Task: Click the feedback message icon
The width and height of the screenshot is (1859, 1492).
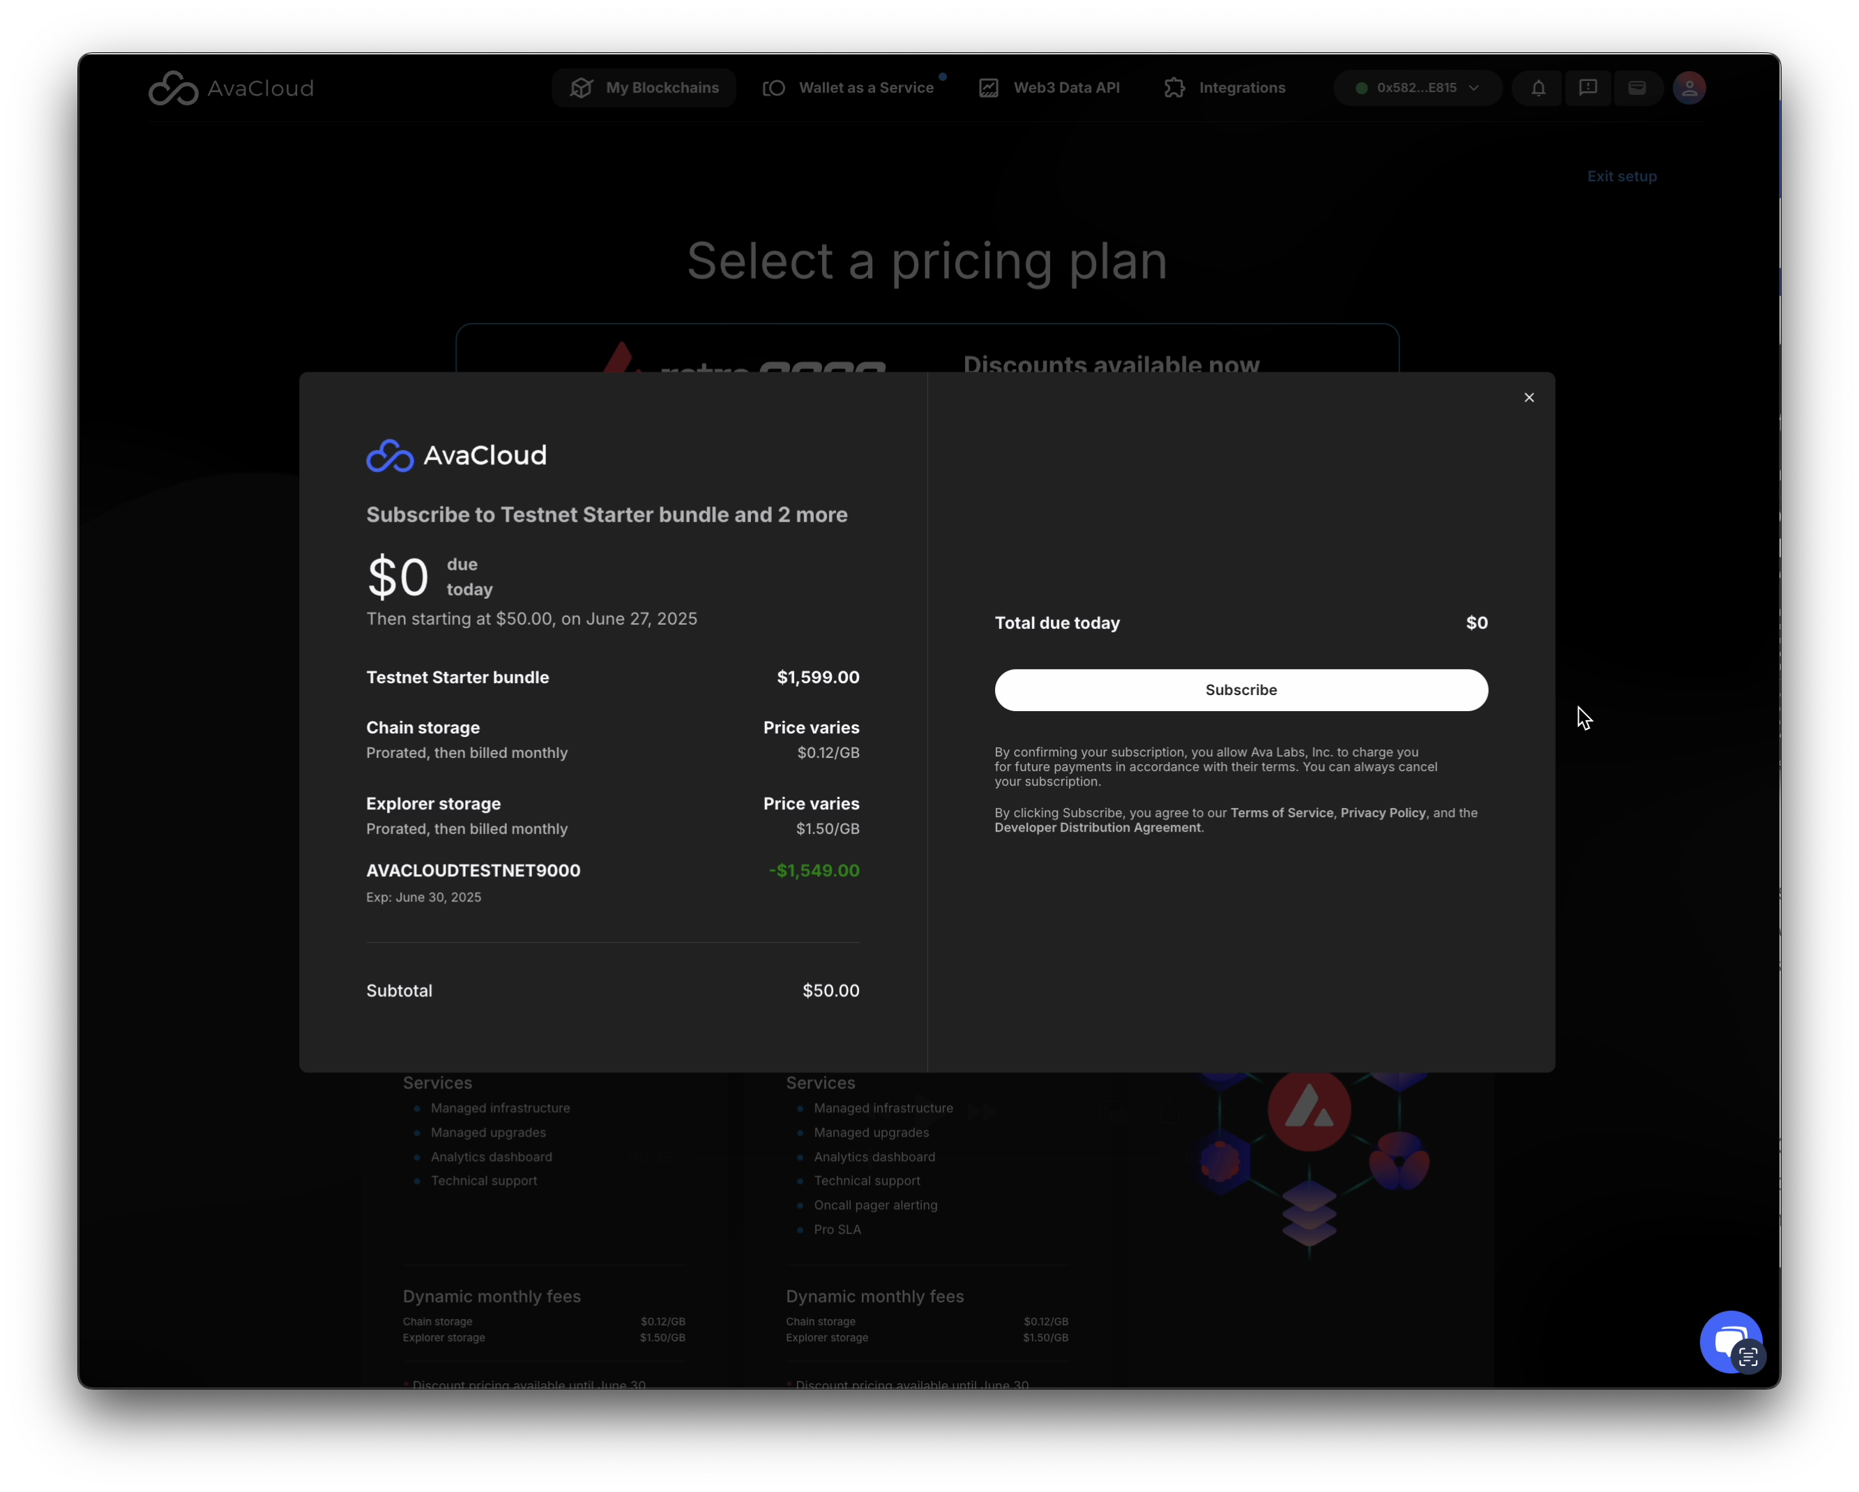Action: pyautogui.click(x=1587, y=88)
